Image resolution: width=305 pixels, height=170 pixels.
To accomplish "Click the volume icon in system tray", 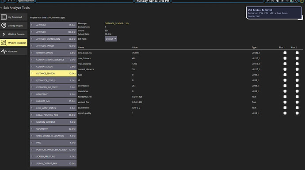I will click(278, 1).
